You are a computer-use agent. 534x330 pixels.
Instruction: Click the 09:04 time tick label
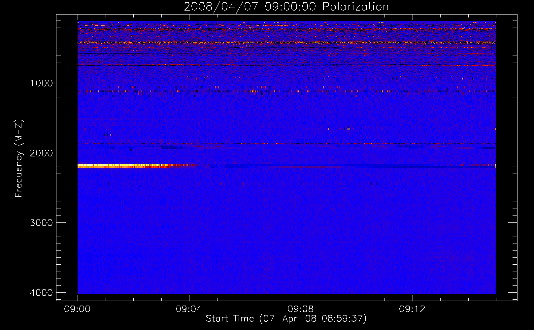click(x=189, y=309)
